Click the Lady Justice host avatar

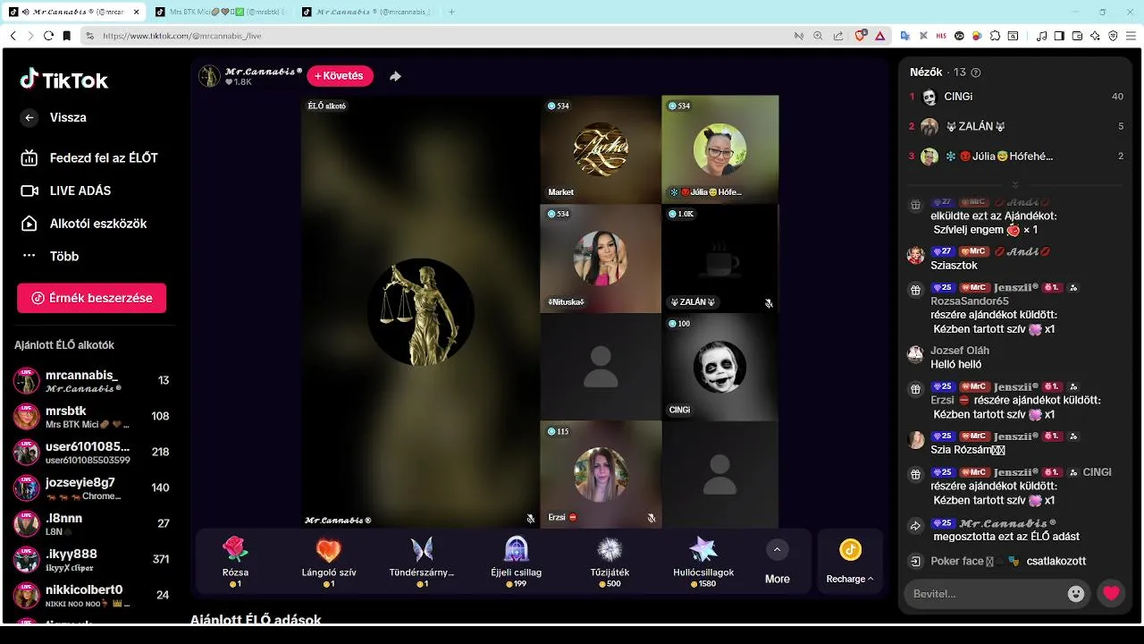coord(421,312)
